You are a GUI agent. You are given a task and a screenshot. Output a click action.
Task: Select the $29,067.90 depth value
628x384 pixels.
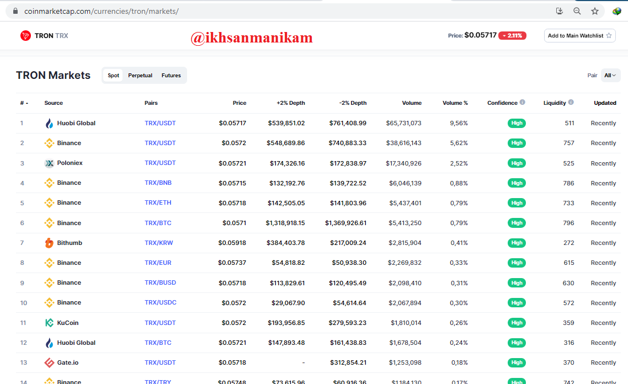pos(289,303)
